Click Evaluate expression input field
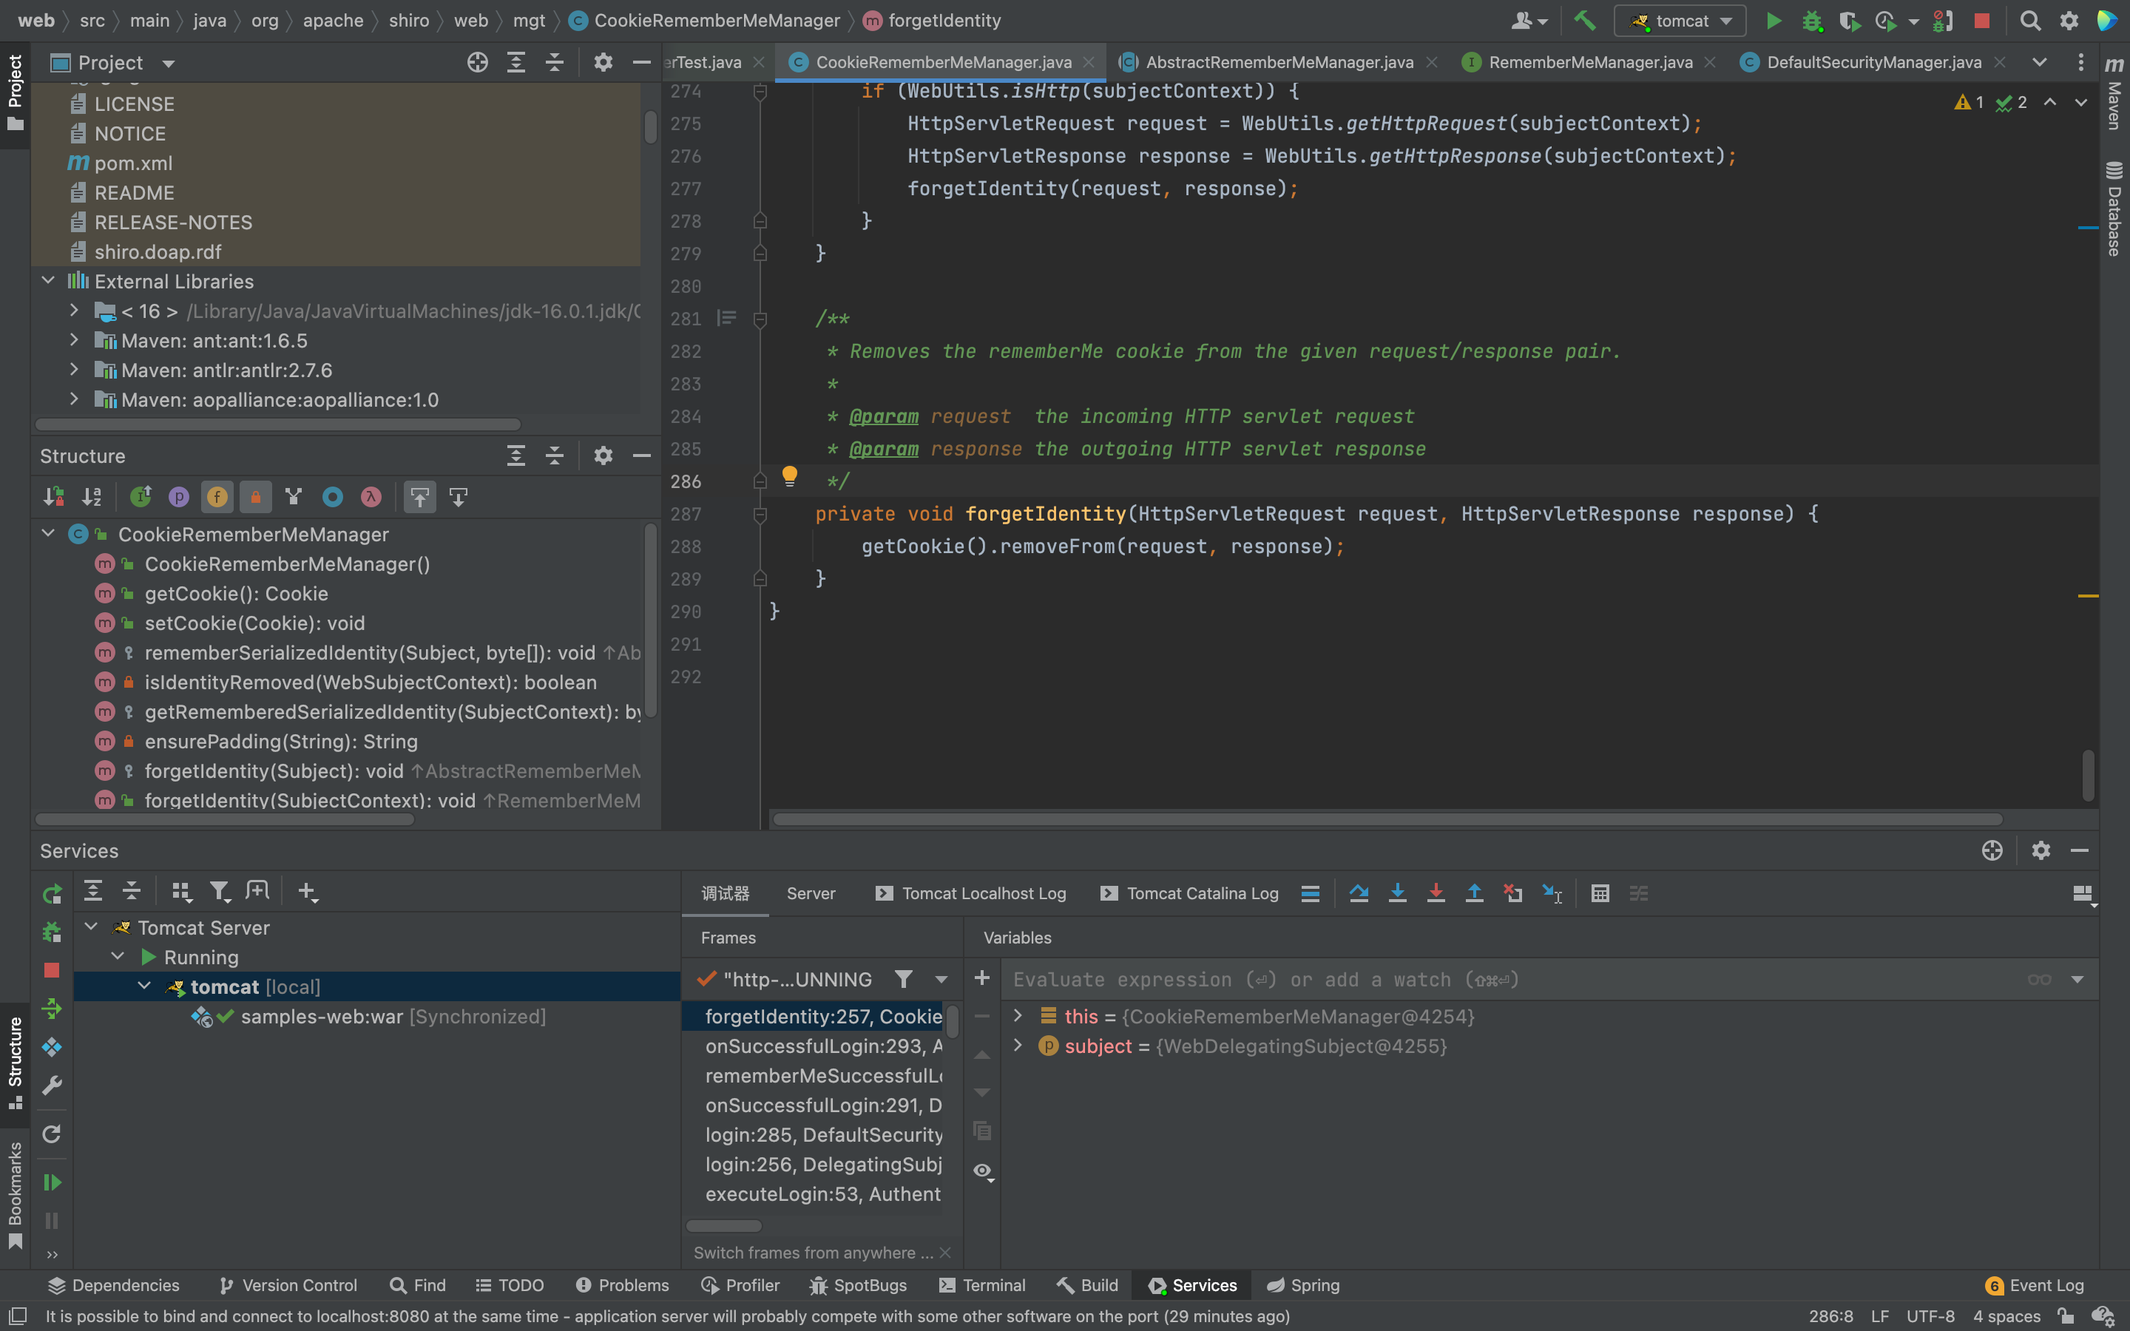The width and height of the screenshot is (2130, 1331). (1514, 979)
